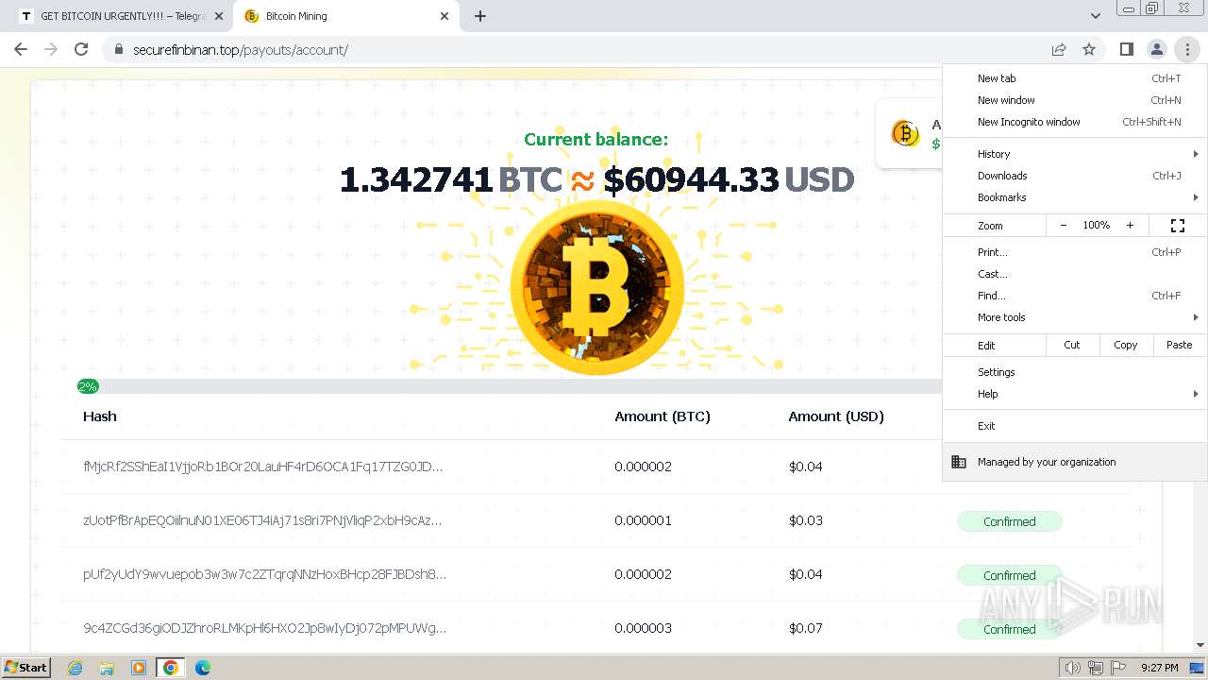This screenshot has height=680, width=1208.
Task: Close the GET BITCOIN URGENTLY tab
Action: tap(219, 16)
